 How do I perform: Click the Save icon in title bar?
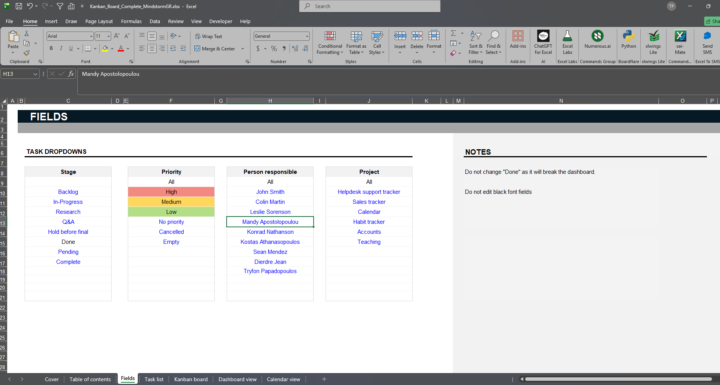19,6
